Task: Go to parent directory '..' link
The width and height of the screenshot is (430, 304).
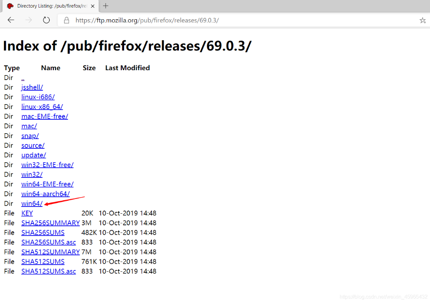Action: [x=23, y=78]
